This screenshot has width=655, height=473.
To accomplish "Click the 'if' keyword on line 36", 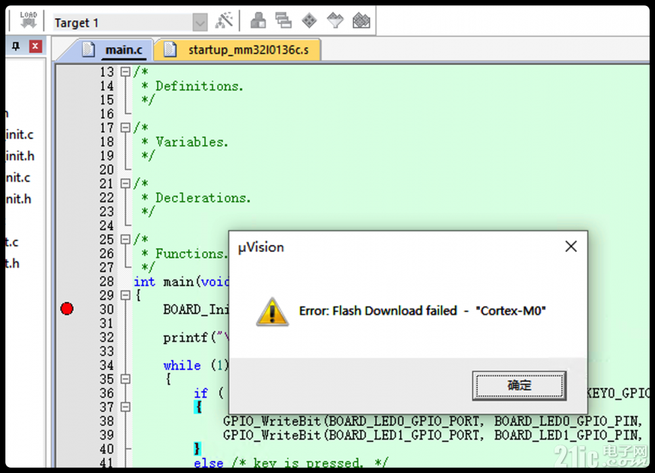I will pos(200,394).
